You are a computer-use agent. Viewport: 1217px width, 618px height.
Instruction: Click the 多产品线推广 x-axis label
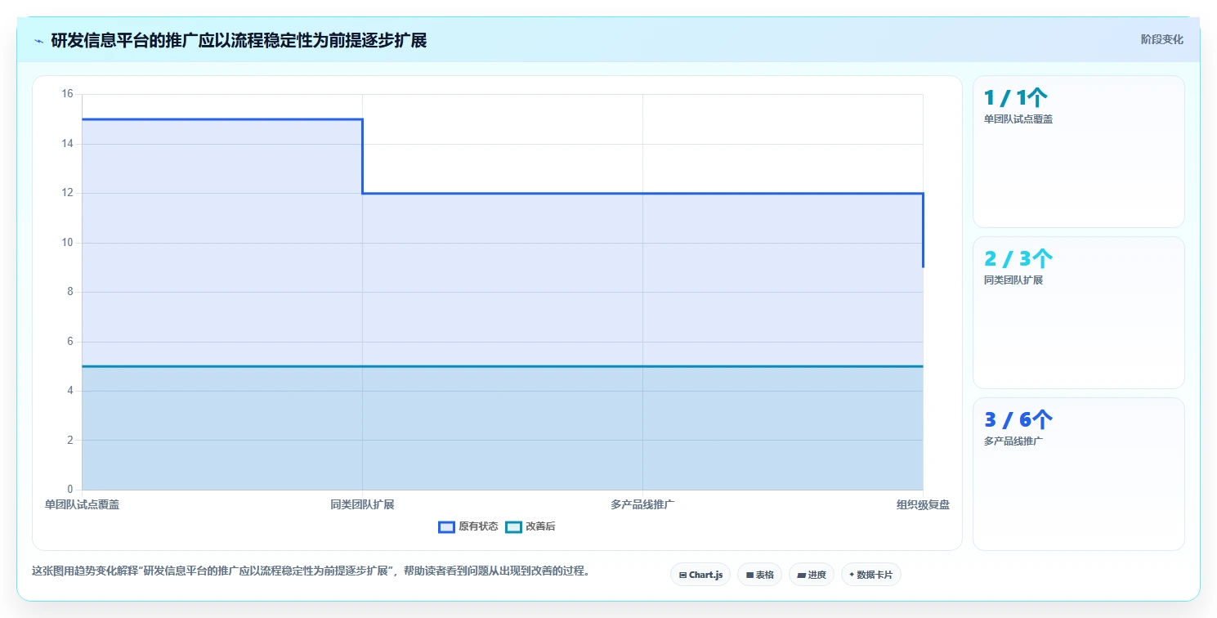pyautogui.click(x=642, y=505)
